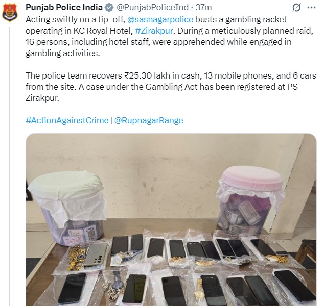Follow the #Zirakpur hashtag
This screenshot has height=306, width=324.
tap(154, 31)
